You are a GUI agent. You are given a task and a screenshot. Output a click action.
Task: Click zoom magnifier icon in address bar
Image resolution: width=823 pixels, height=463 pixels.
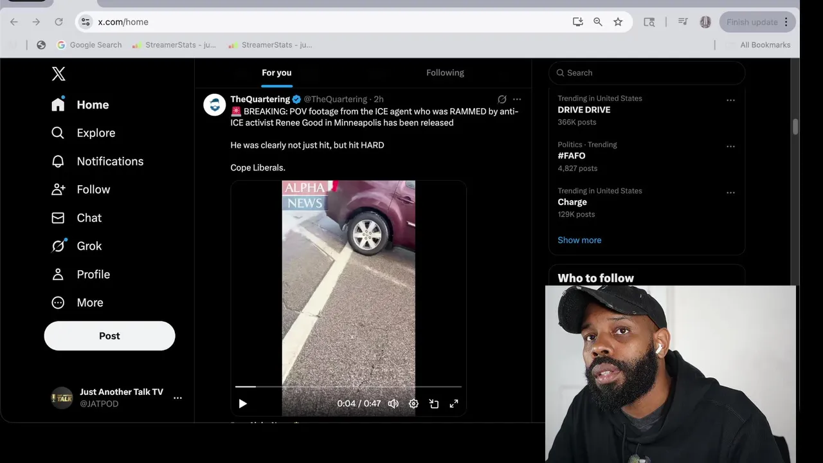598,22
